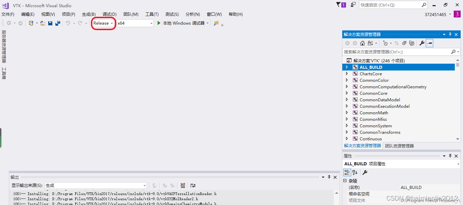This screenshot has height=205, width=463.
Task: Toggle auto-hide pin on Properties panel
Action: tap(450, 156)
